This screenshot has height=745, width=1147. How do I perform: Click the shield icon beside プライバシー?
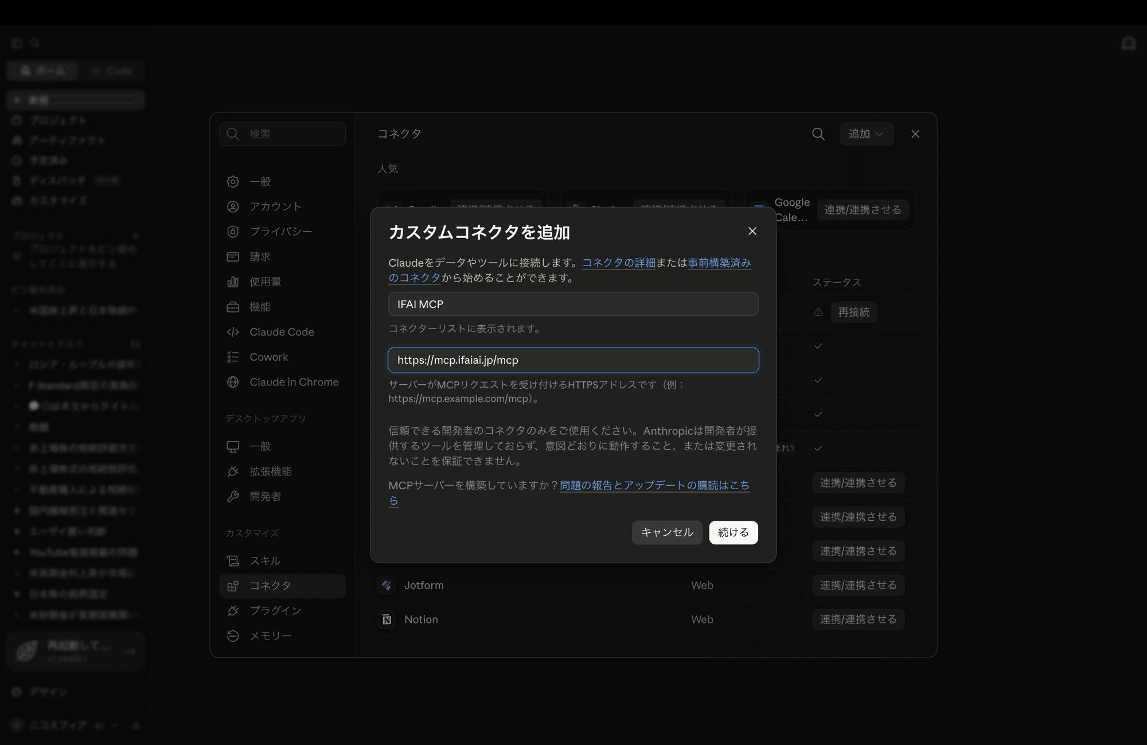[233, 232]
